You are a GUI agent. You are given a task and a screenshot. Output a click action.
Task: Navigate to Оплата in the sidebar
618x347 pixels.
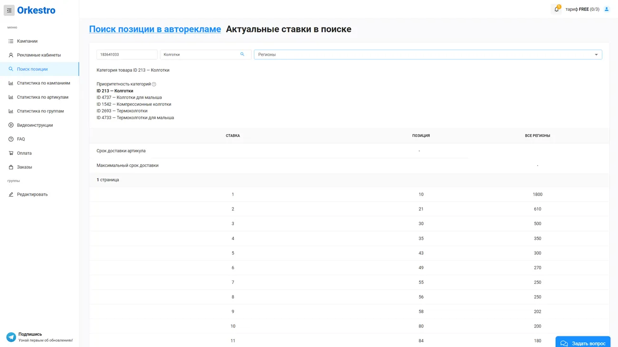click(x=24, y=153)
